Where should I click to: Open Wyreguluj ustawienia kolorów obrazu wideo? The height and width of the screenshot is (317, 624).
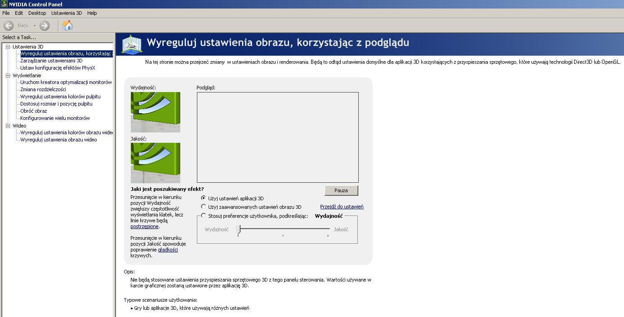(x=67, y=132)
